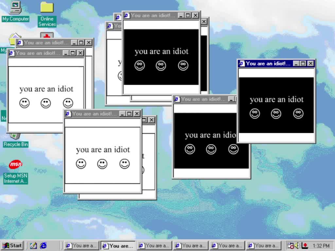Launch Setup MSN Internet Access
The height and width of the screenshot is (251, 335).
(x=15, y=164)
